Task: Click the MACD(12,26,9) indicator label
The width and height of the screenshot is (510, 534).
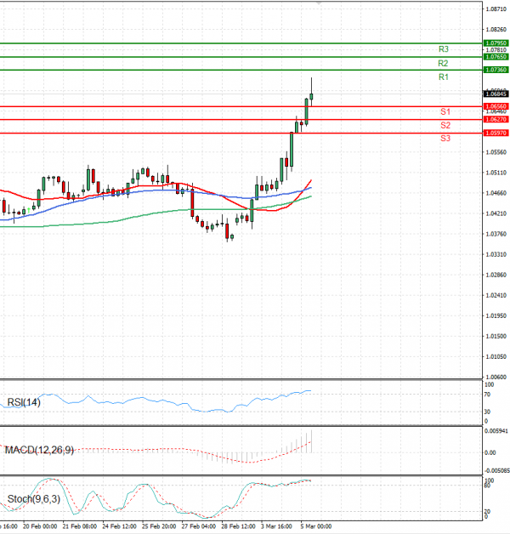Action: tap(39, 450)
